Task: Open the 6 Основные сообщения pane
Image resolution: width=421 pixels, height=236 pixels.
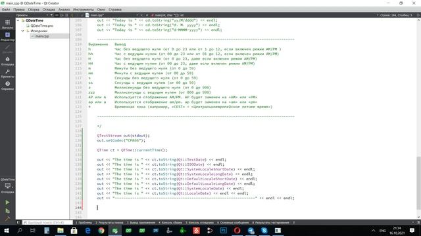Action: (233, 222)
